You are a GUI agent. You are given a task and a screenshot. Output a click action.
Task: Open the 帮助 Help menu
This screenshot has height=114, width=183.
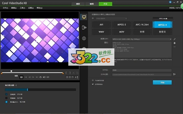tap(40, 8)
